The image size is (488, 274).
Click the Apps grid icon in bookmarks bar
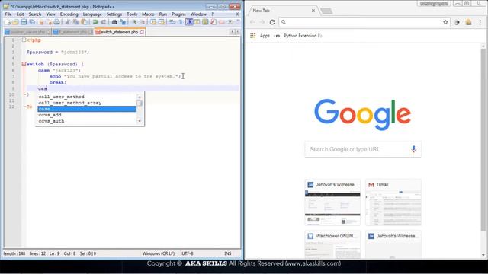tap(252, 36)
